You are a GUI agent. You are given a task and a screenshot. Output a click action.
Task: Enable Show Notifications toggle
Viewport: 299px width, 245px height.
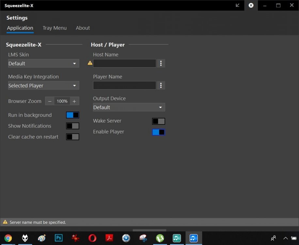point(72,126)
